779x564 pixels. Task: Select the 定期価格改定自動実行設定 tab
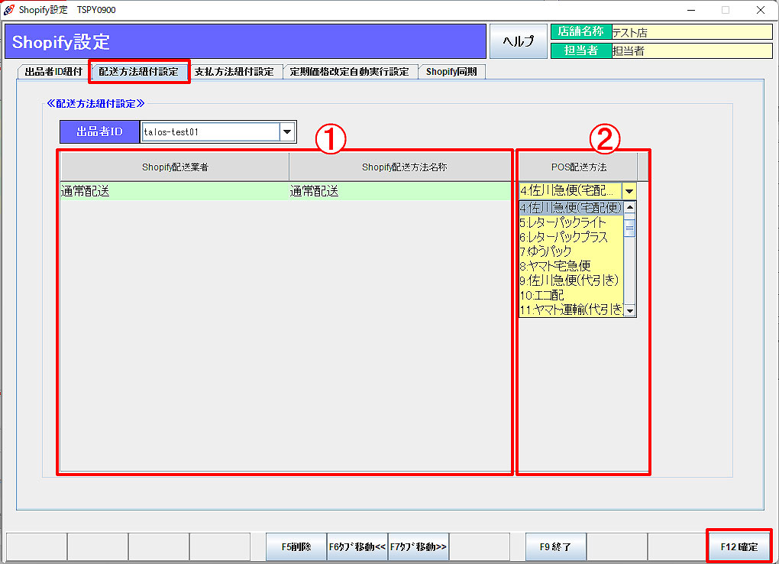point(349,72)
